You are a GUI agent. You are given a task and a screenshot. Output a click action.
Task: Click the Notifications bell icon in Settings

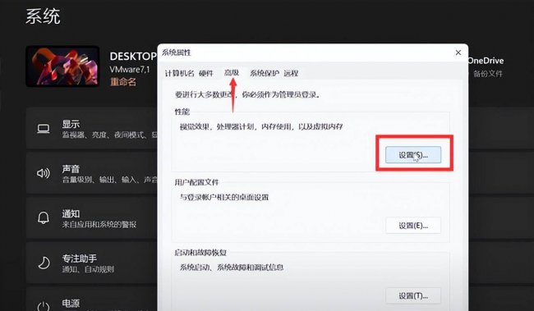click(x=44, y=217)
